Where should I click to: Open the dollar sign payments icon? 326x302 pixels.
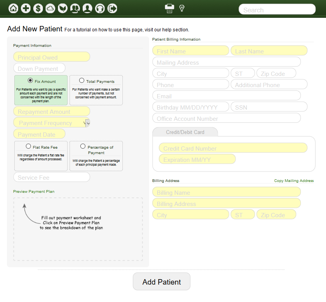point(38,9)
